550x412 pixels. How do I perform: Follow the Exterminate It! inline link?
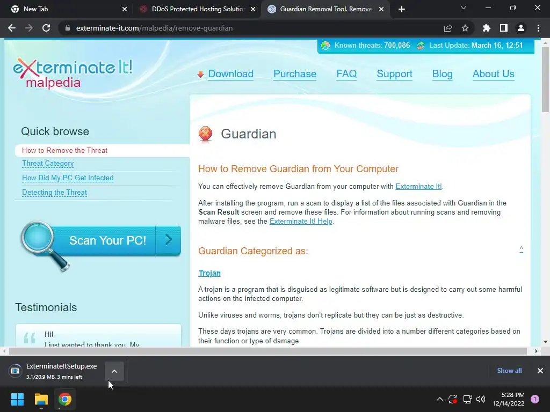pos(418,186)
